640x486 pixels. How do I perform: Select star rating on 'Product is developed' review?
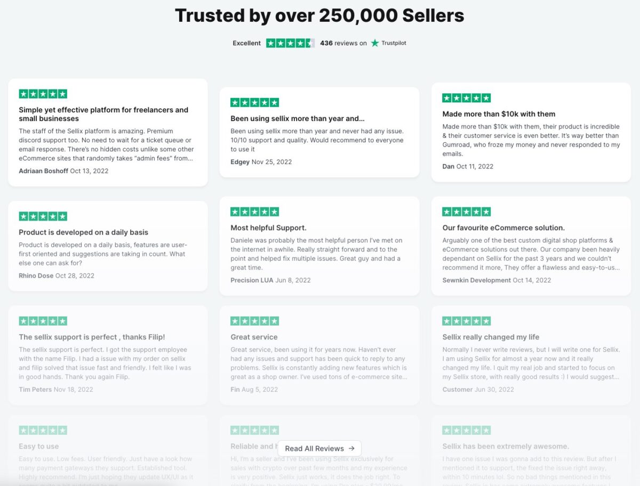[43, 216]
